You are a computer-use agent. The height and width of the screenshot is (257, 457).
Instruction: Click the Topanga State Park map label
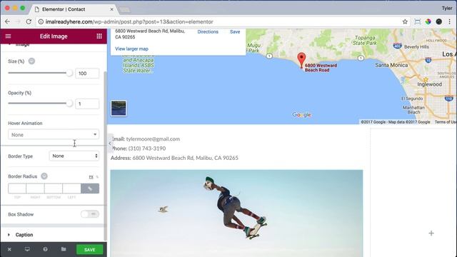(365, 40)
